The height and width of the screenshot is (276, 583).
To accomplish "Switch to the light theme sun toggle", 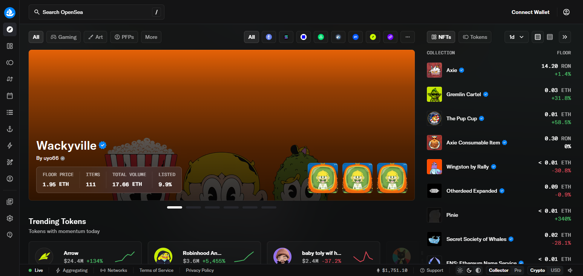I will pos(460,270).
